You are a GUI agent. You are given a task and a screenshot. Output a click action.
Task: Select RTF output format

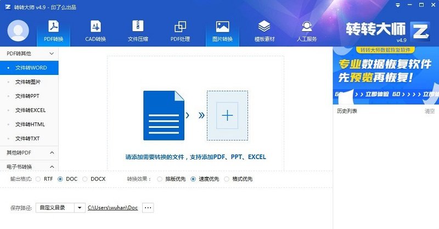pyautogui.click(x=38, y=179)
